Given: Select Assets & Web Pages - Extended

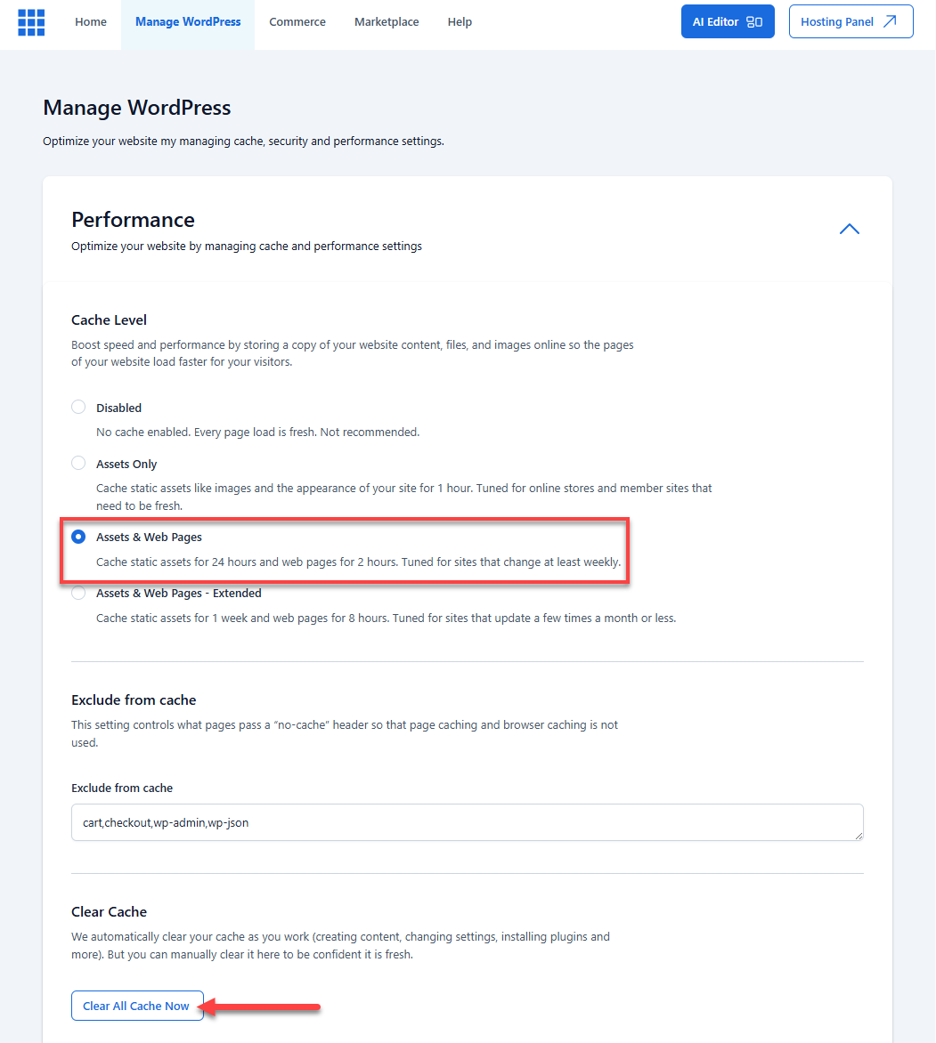Looking at the screenshot, I should pos(78,592).
